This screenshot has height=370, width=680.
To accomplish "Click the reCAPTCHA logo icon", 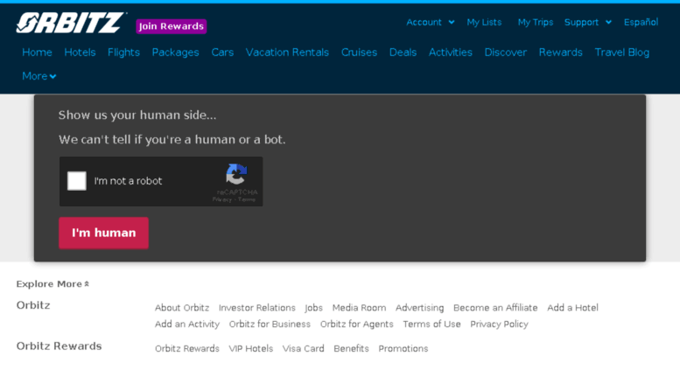I will [236, 174].
